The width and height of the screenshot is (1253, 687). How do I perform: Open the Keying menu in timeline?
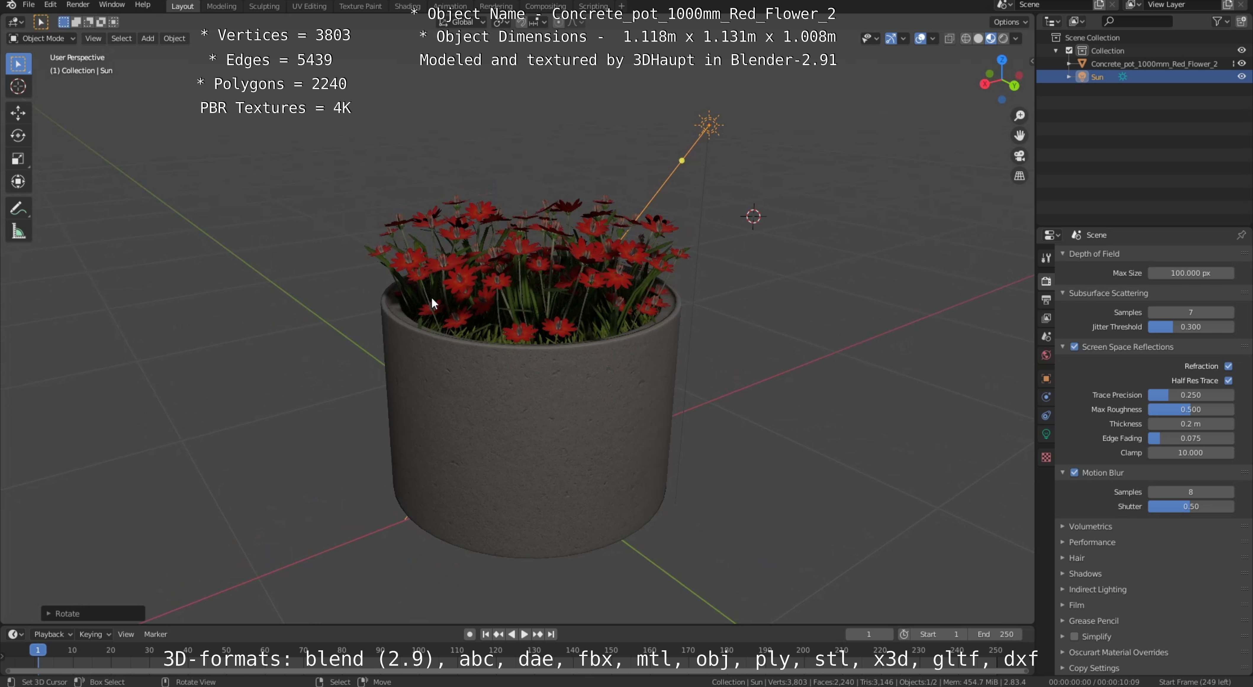pos(95,635)
